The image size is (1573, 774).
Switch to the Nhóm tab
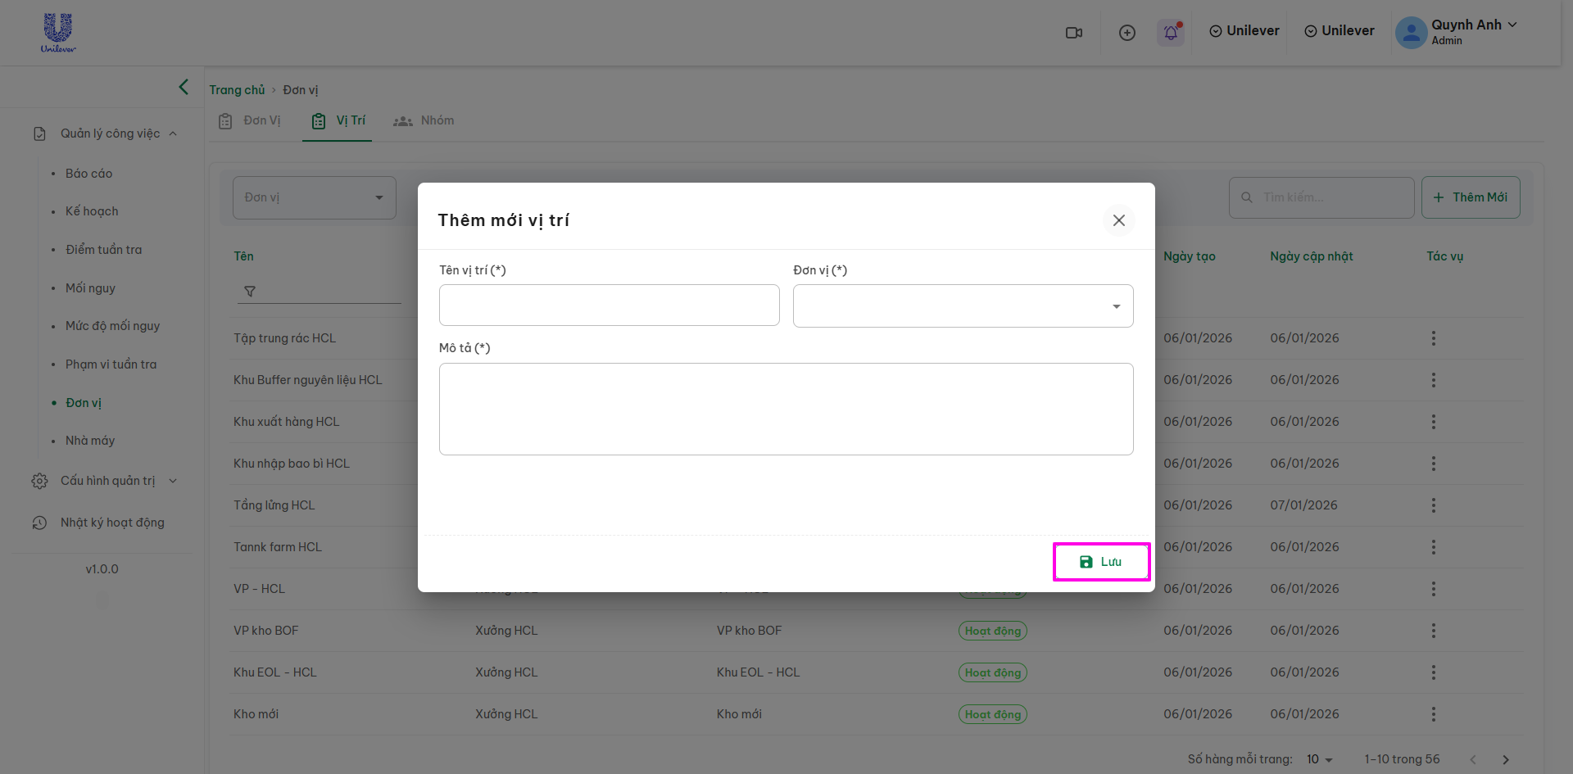(424, 120)
